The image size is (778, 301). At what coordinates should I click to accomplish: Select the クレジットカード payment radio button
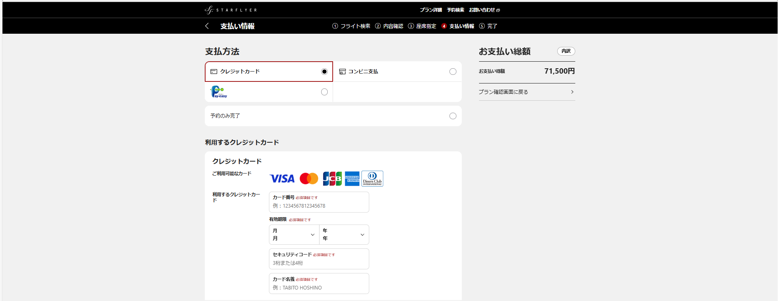pos(324,72)
